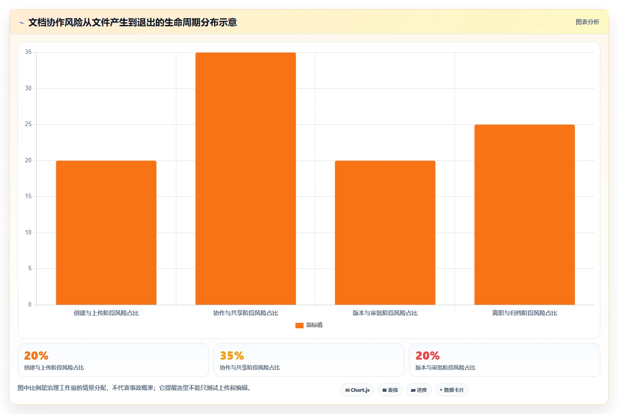Click the 版本与审批阶段风险占比 bar in the chart

[x=385, y=233]
